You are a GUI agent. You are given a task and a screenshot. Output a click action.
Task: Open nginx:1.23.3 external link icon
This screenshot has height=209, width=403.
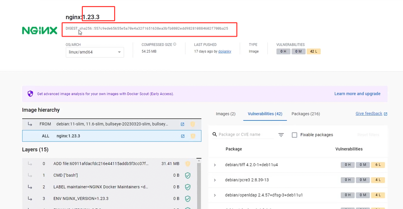[183, 136]
